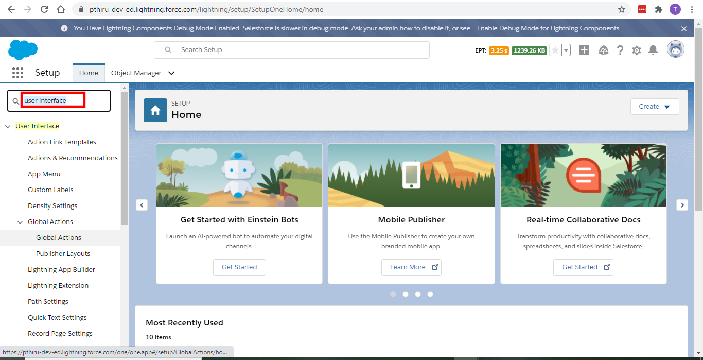Open Enable Debug Mode for Lightning Components link
Viewport: 703px width, 360px height.
click(x=549, y=28)
